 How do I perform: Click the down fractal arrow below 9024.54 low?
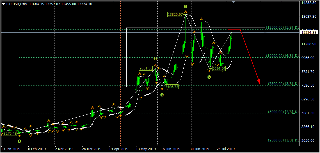pyautogui.click(x=209, y=71)
